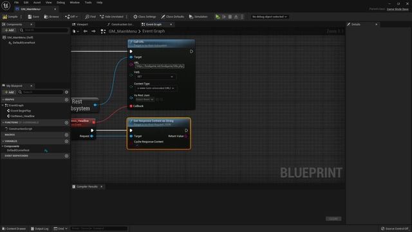Add an event dispatcher with the plus icon
The height and width of the screenshot is (232, 412).
coord(66,156)
